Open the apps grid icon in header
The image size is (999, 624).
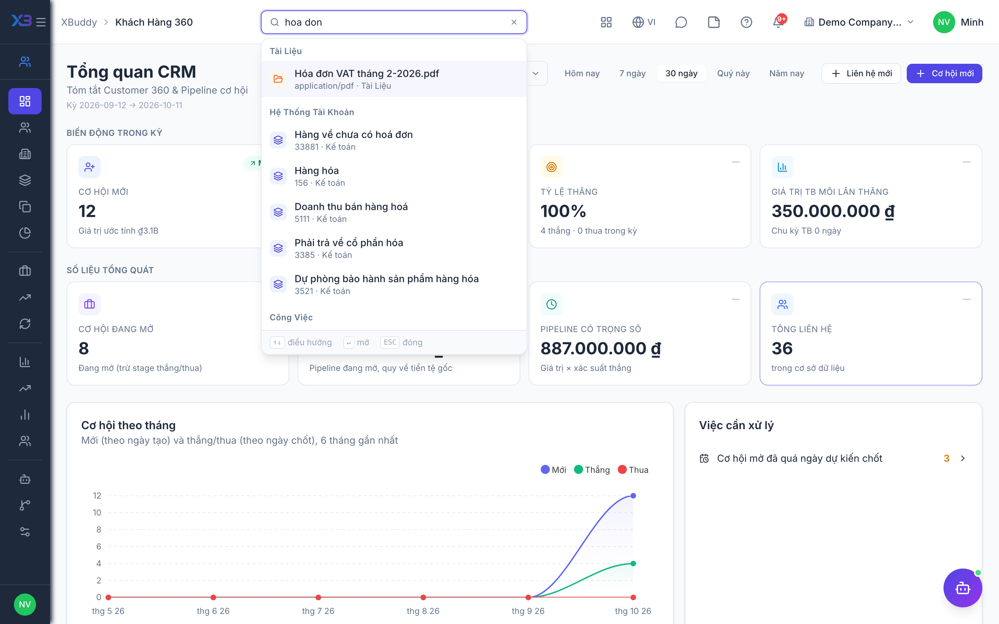pos(606,22)
